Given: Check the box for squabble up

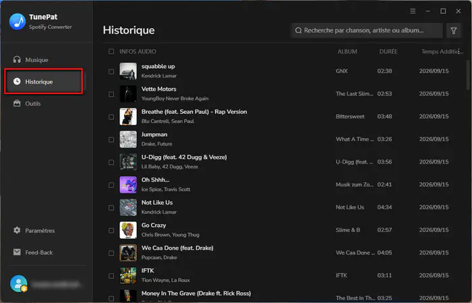Looking at the screenshot, I should point(111,71).
